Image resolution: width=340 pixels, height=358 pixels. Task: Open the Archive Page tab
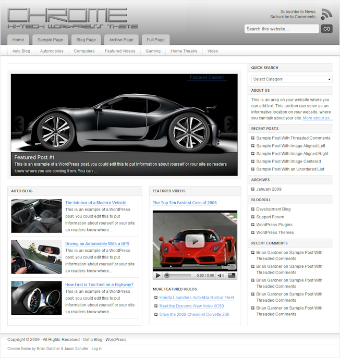[121, 40]
